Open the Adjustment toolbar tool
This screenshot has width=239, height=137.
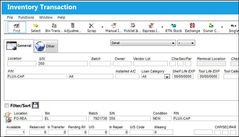73,28
